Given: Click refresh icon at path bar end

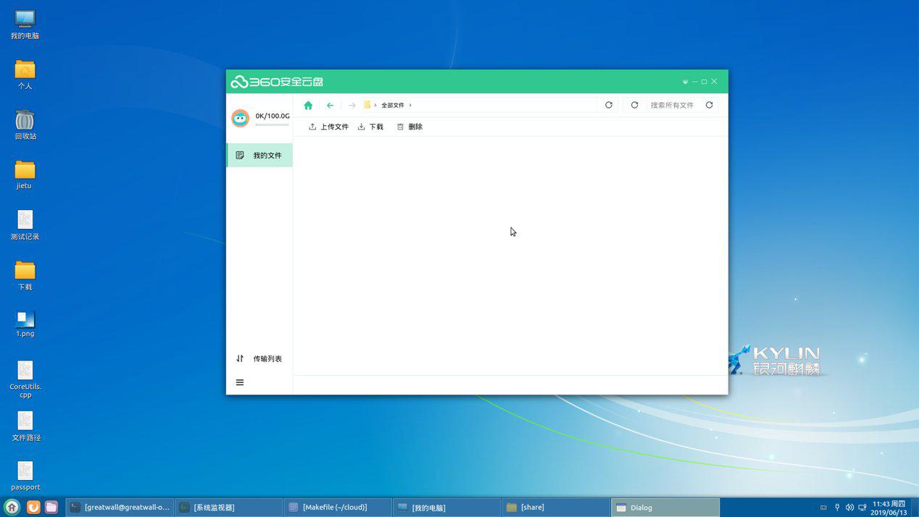Looking at the screenshot, I should tap(609, 105).
